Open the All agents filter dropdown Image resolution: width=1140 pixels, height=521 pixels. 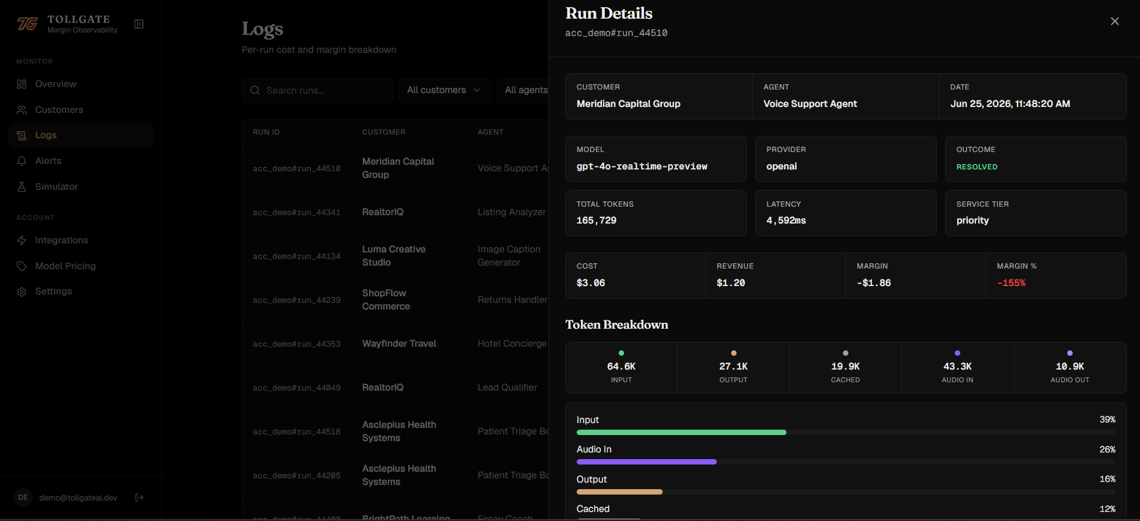point(523,90)
